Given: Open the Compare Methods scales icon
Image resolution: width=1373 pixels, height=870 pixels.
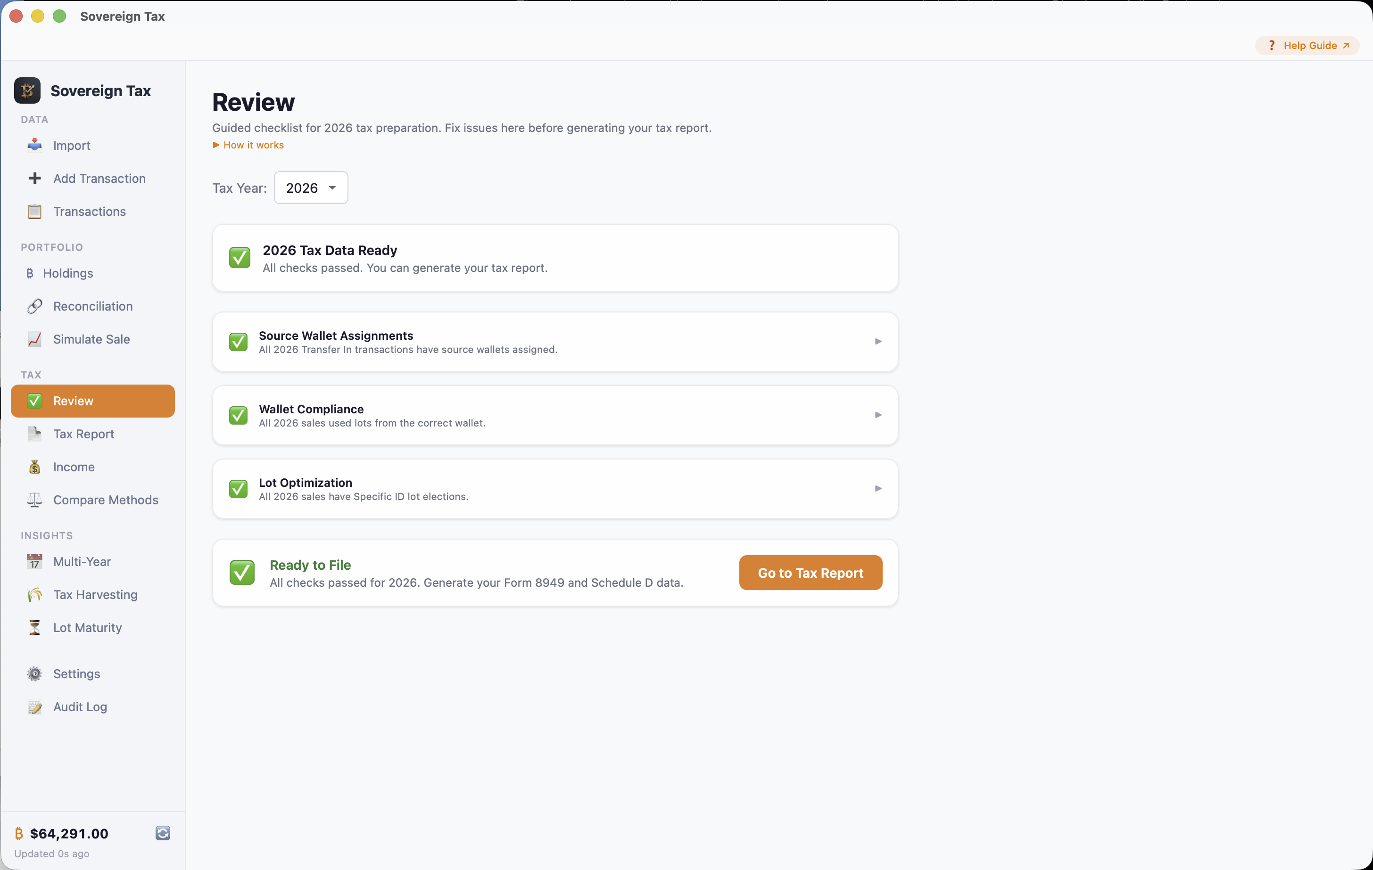Looking at the screenshot, I should tap(34, 500).
